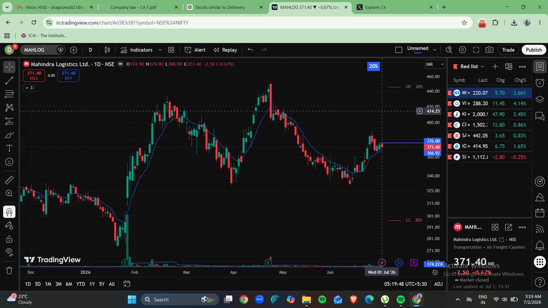This screenshot has height=308, width=548.
Task: Click the redo arrow
Action: click(264, 50)
